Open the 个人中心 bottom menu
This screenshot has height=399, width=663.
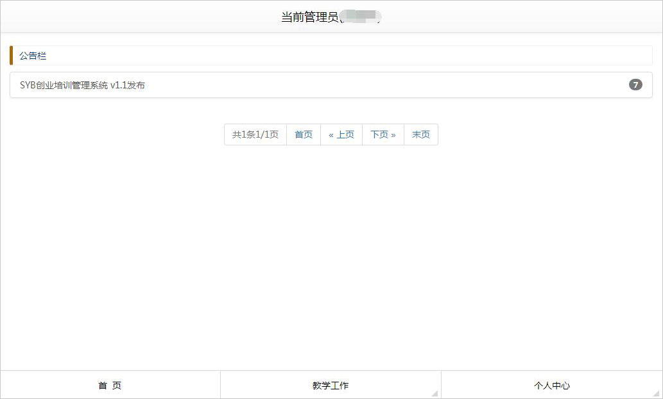[x=552, y=386]
